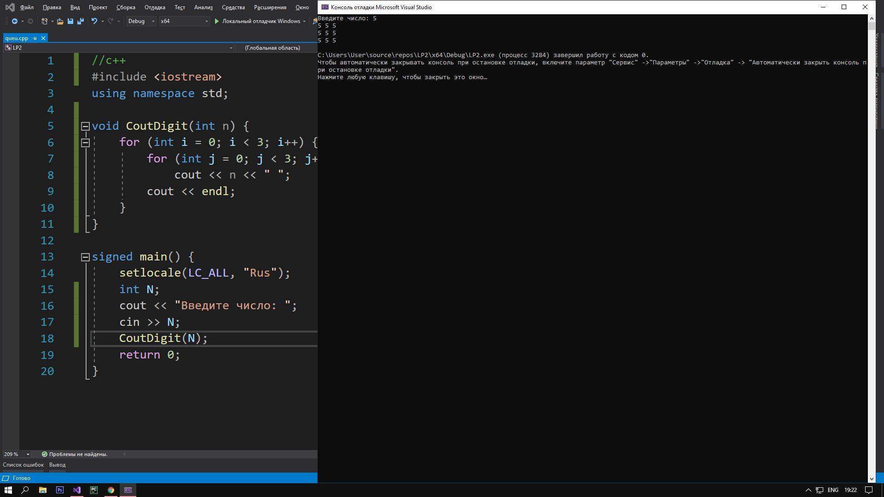
Task: Save all files with multi-disk icon
Action: 81,21
